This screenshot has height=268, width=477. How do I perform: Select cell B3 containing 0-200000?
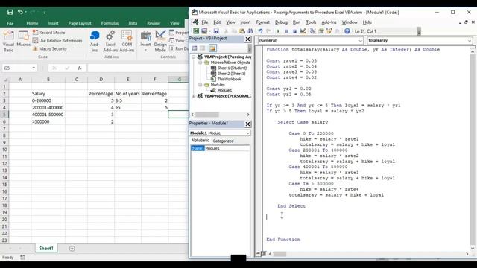[x=48, y=100]
